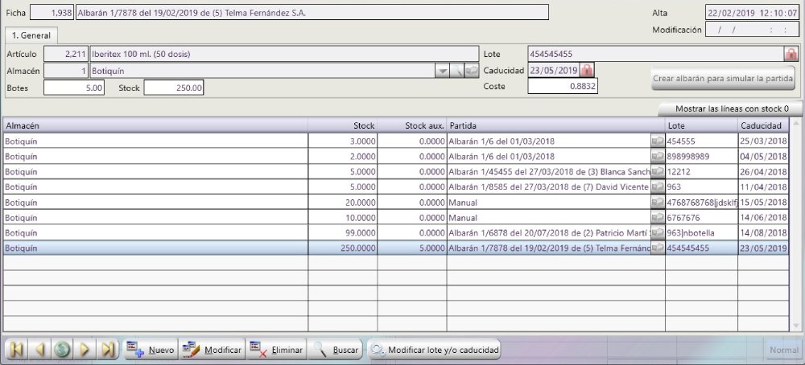Jump to the last record
805x365 pixels.
tap(109, 350)
